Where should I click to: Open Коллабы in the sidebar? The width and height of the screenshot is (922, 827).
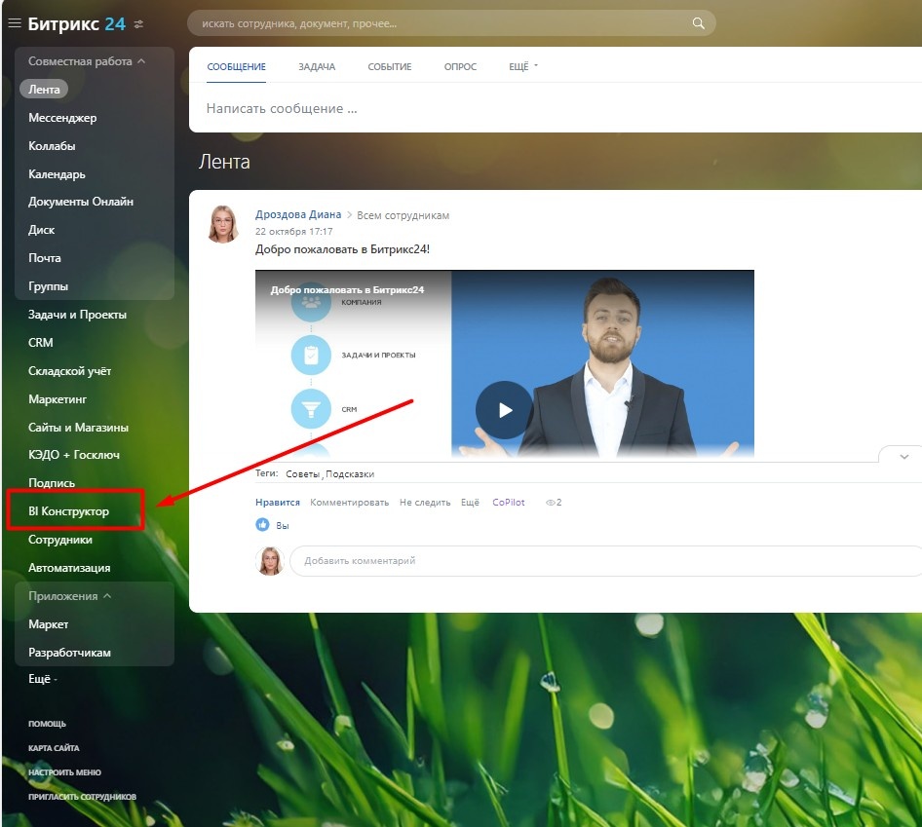click(52, 146)
